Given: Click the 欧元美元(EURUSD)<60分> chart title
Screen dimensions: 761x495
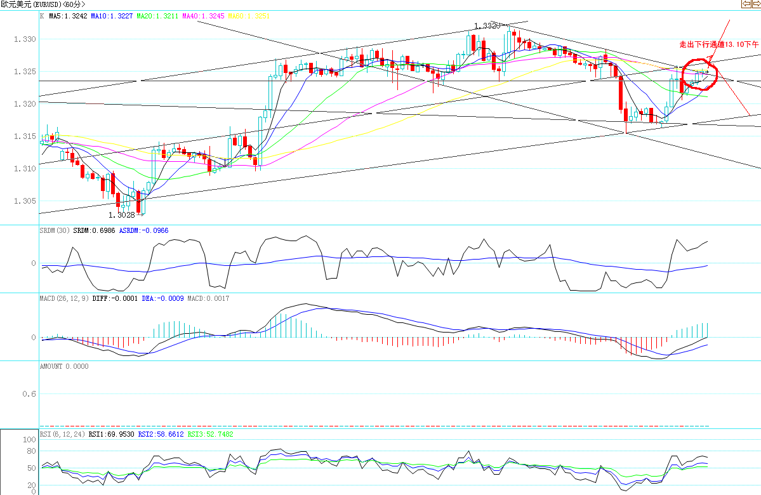Looking at the screenshot, I should point(43,4).
